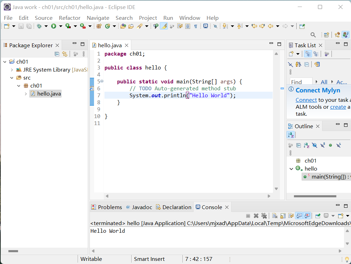Click the New Java Package icon
Screen dimensions: 351x264
coord(99,26)
